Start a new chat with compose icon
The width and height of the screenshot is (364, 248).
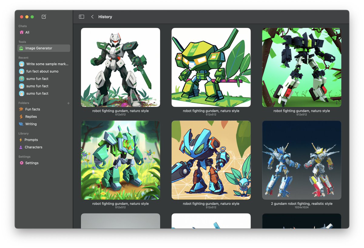pyautogui.click(x=44, y=17)
